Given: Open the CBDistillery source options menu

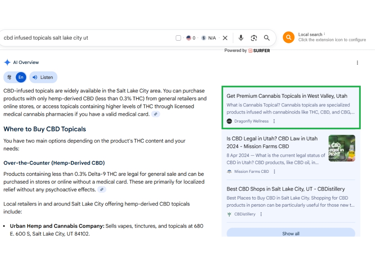Looking at the screenshot, I should coord(261,214).
